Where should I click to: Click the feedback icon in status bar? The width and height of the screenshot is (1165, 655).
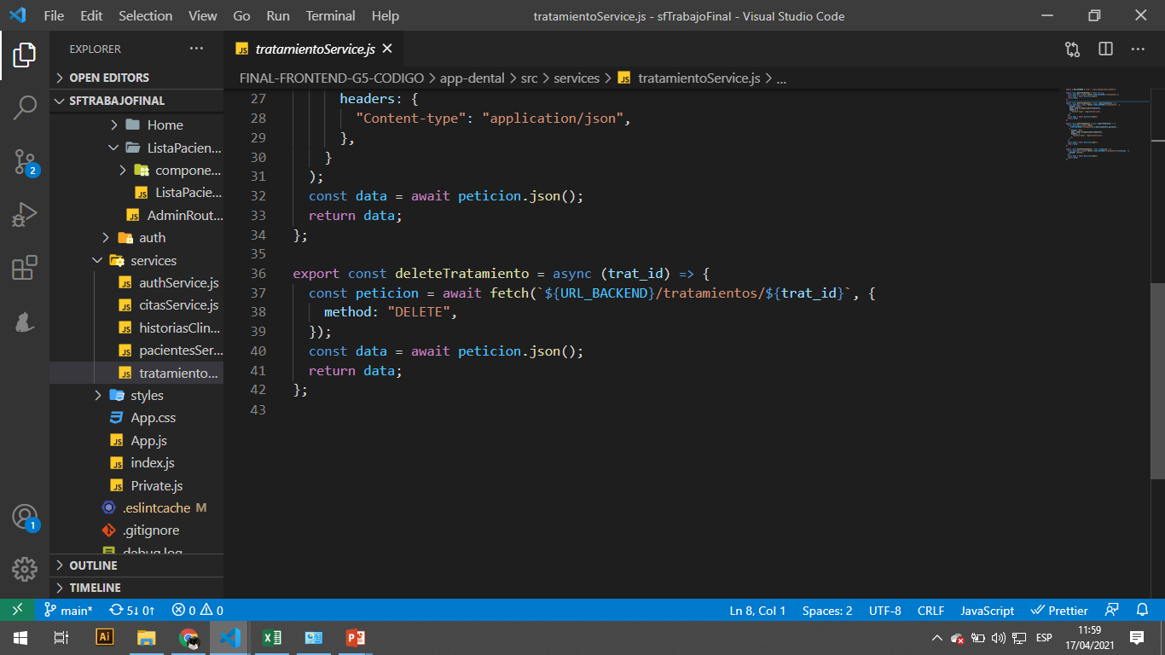tap(1112, 610)
